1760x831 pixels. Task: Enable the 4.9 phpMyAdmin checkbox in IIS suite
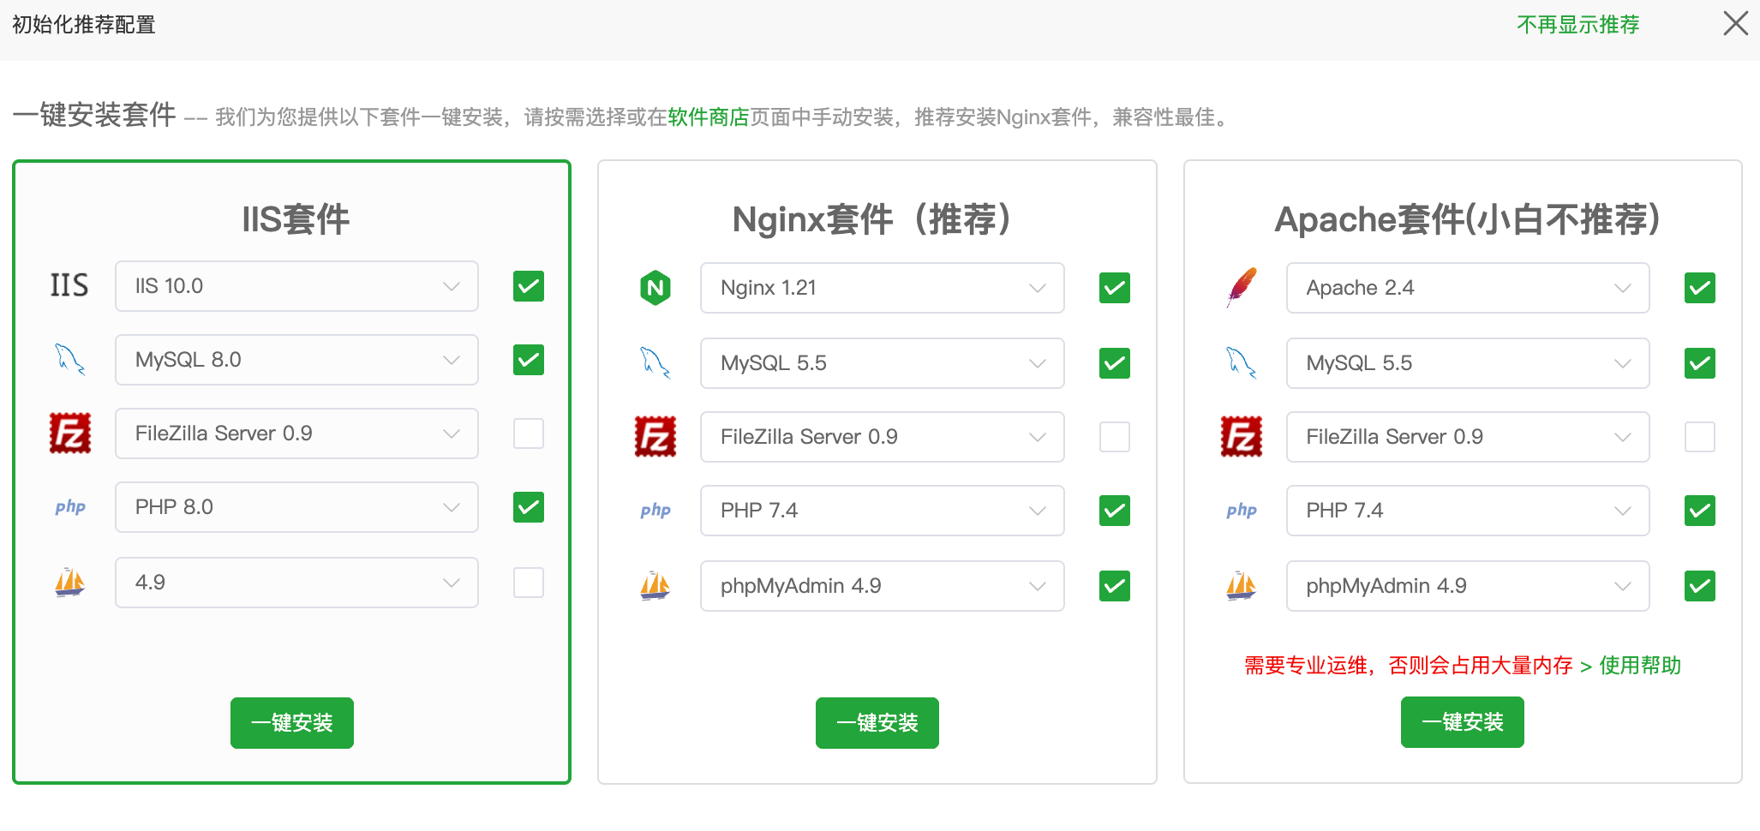529,583
